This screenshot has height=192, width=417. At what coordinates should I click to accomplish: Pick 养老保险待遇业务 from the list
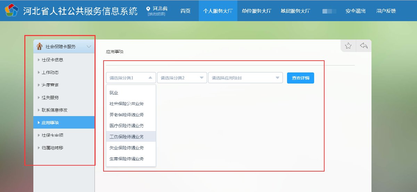126,115
